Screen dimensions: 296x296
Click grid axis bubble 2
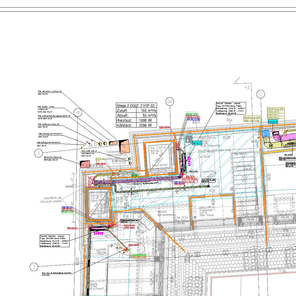coord(34,267)
